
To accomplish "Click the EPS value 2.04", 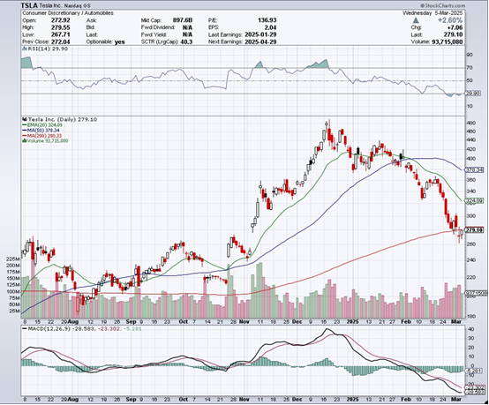I will point(270,27).
